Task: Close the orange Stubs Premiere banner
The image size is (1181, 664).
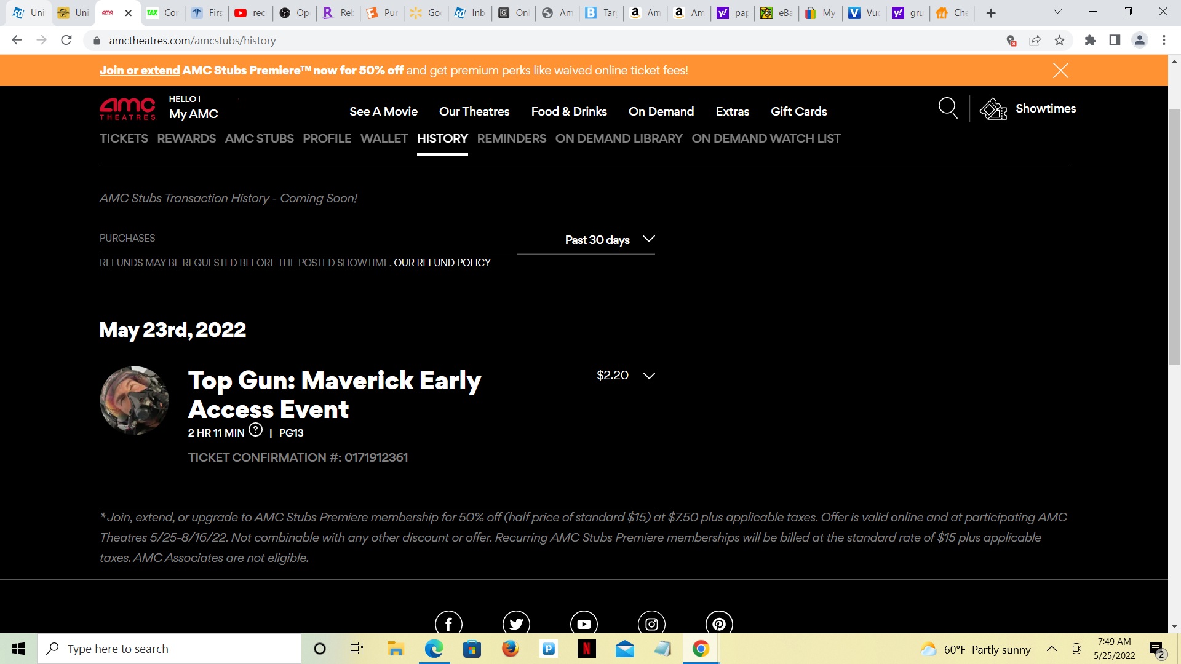Action: pos(1060,70)
